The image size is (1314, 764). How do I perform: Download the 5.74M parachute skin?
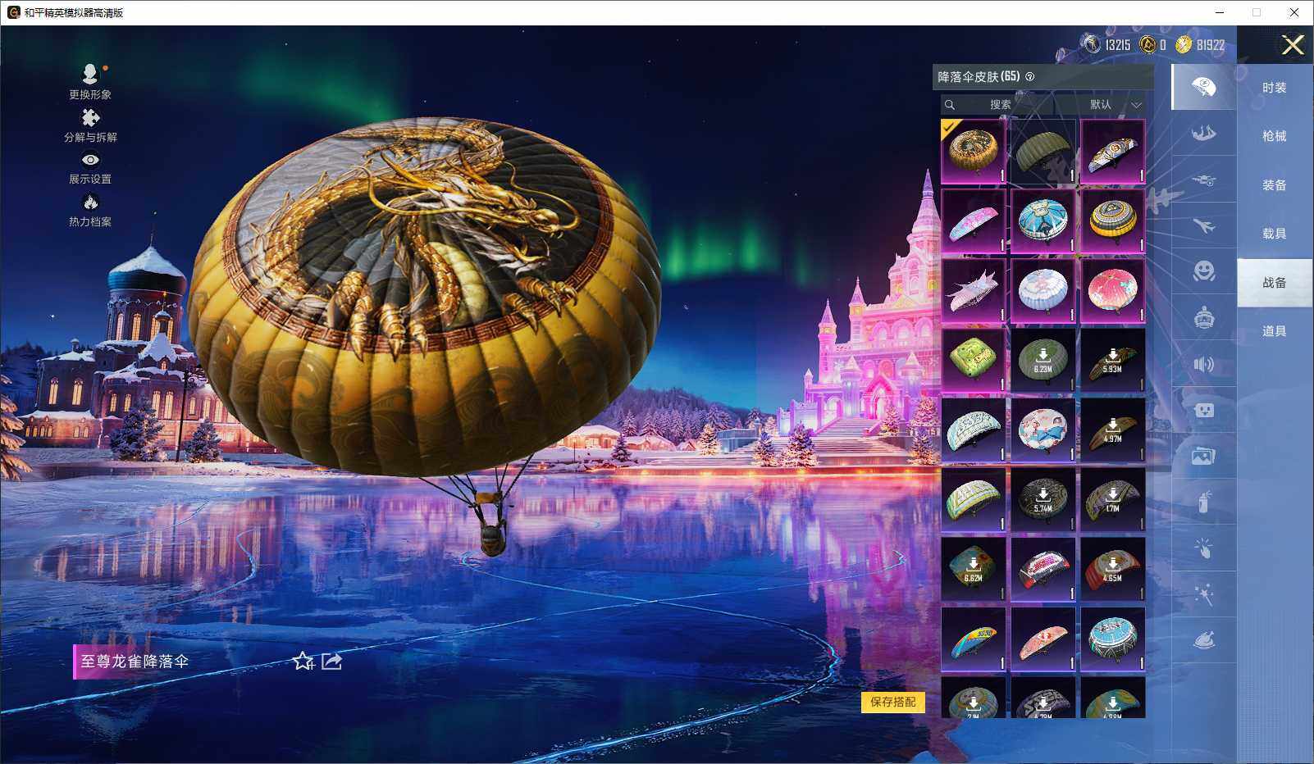pos(1043,500)
